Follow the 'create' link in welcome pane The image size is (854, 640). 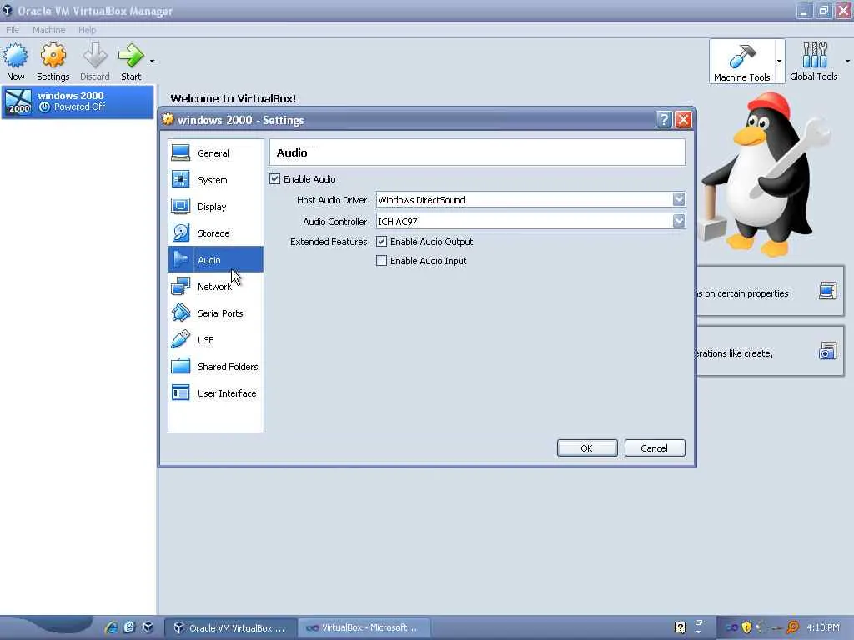coord(757,353)
